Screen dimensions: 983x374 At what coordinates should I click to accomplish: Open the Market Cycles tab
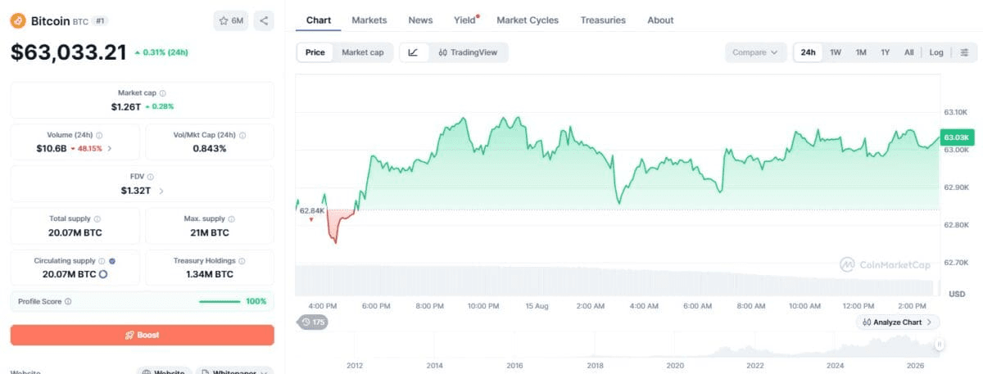pyautogui.click(x=528, y=20)
